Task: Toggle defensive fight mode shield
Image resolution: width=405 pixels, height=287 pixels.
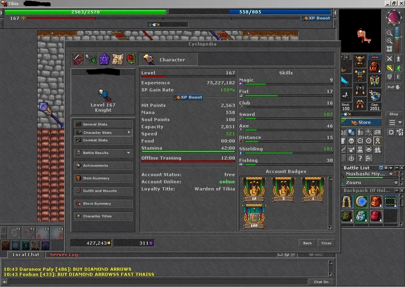Action: [x=390, y=77]
